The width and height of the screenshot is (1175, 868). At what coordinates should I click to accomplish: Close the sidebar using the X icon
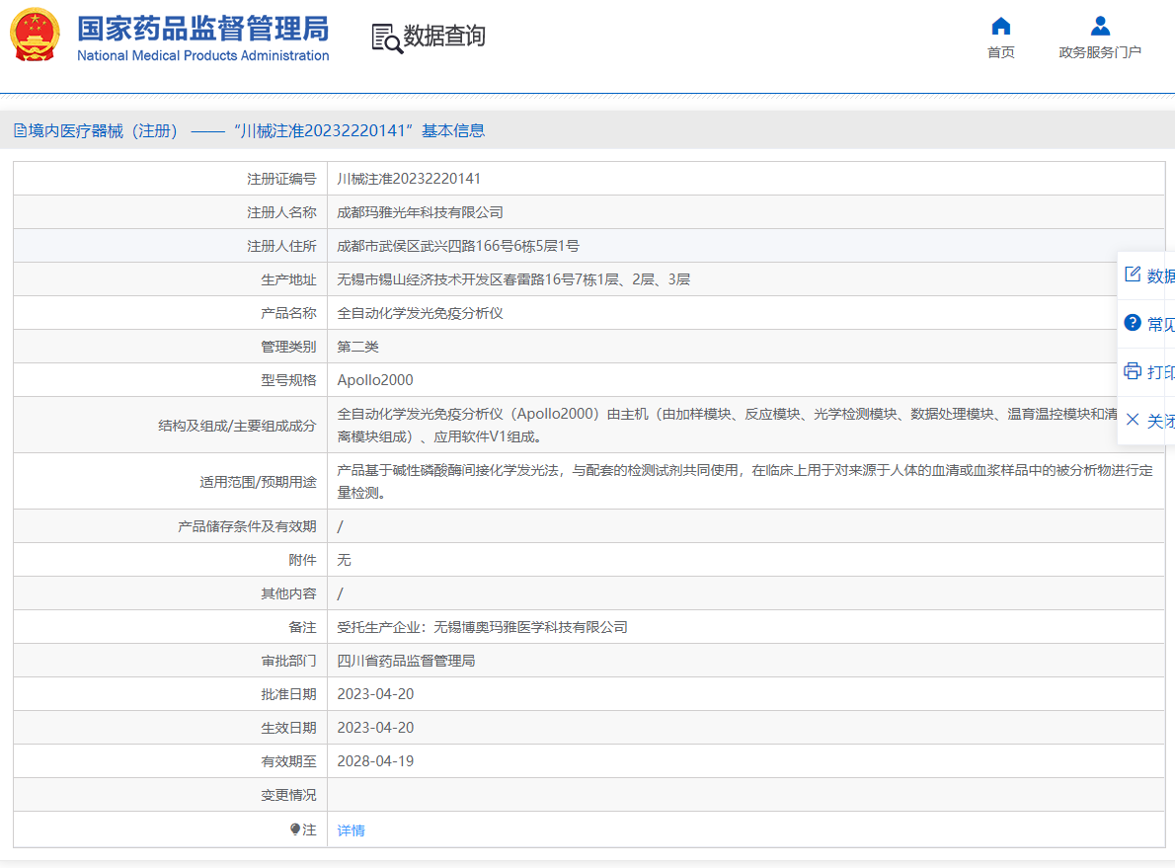point(1133,420)
